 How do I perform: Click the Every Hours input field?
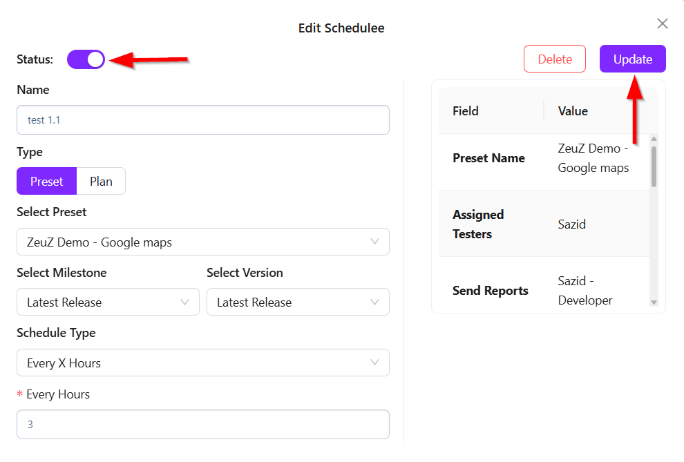point(202,425)
